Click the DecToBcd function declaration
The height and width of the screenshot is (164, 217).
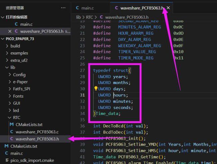coord(113,126)
